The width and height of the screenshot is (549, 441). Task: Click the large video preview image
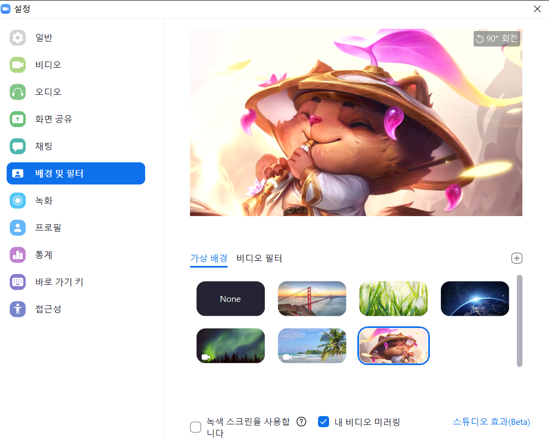point(356,122)
